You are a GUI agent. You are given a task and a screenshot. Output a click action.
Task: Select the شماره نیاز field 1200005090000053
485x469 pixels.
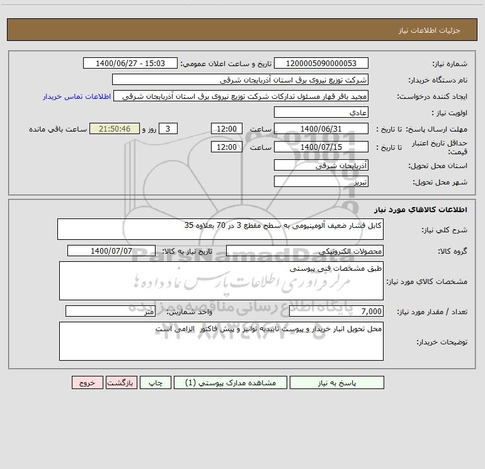click(x=321, y=63)
